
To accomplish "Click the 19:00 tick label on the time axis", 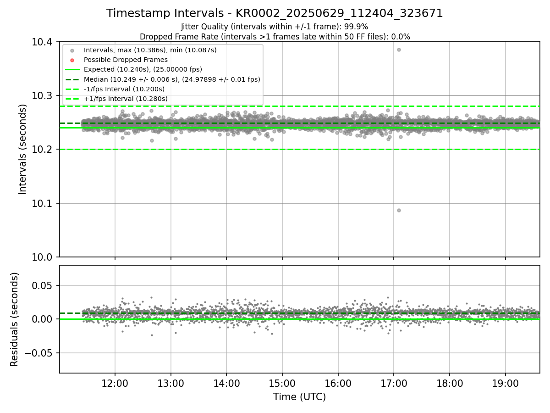I will tap(506, 384).
